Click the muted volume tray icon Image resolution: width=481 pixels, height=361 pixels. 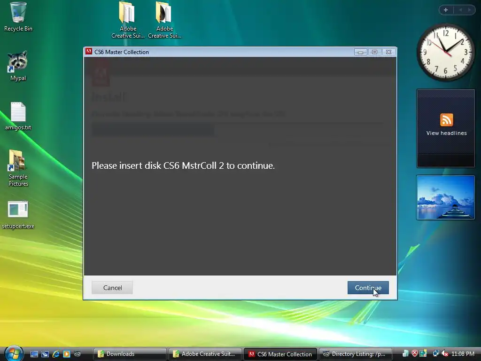pyautogui.click(x=444, y=353)
